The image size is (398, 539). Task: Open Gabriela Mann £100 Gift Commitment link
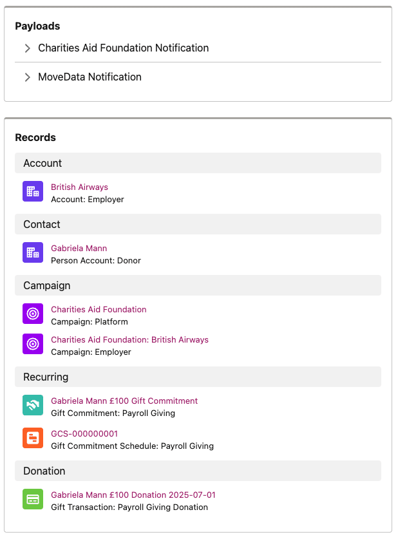[x=124, y=401]
